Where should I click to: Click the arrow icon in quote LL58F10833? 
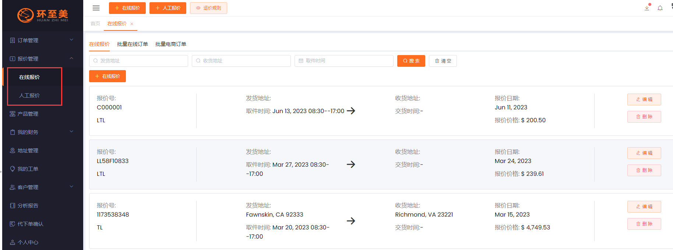351,164
